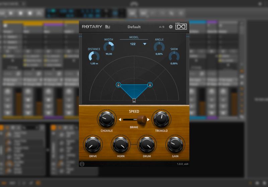Screen dimensions: 268x187
Task: Click the wooden speed lever handle
Action: click(x=143, y=119)
